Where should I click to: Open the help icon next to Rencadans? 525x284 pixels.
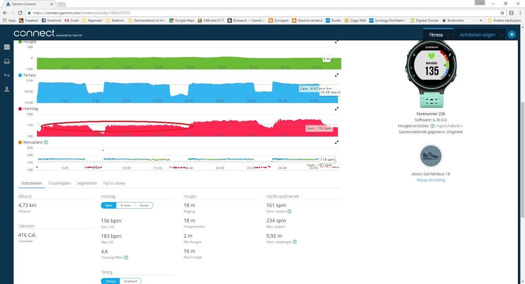point(46,142)
